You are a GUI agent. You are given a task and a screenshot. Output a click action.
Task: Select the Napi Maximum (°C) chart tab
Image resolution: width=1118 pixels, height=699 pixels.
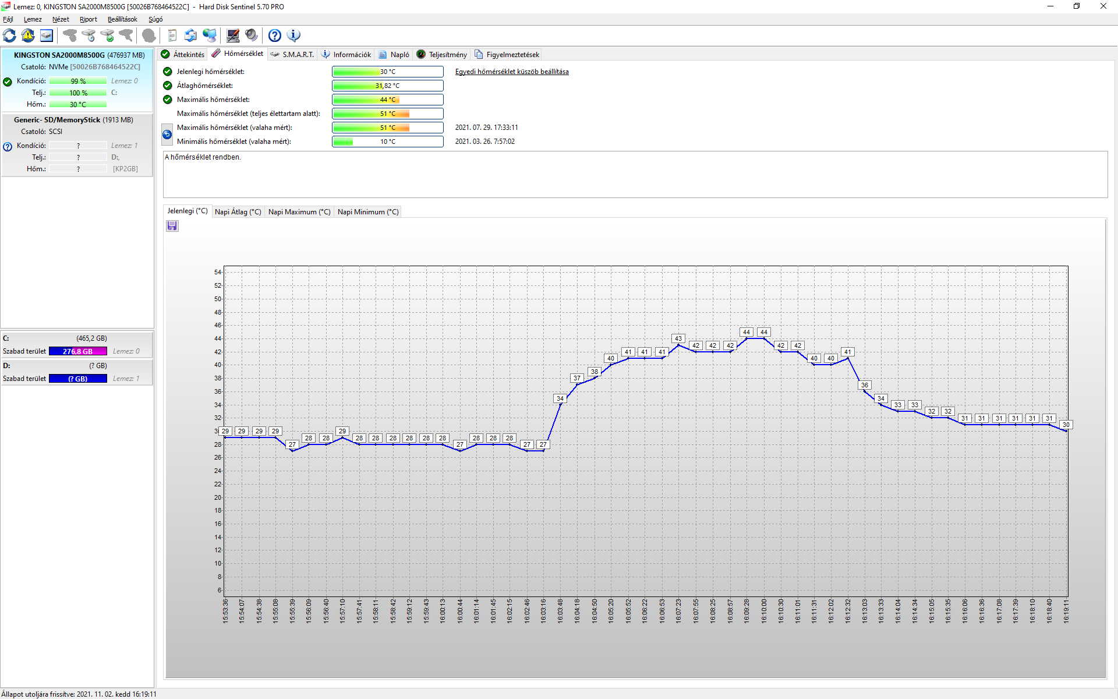point(299,212)
